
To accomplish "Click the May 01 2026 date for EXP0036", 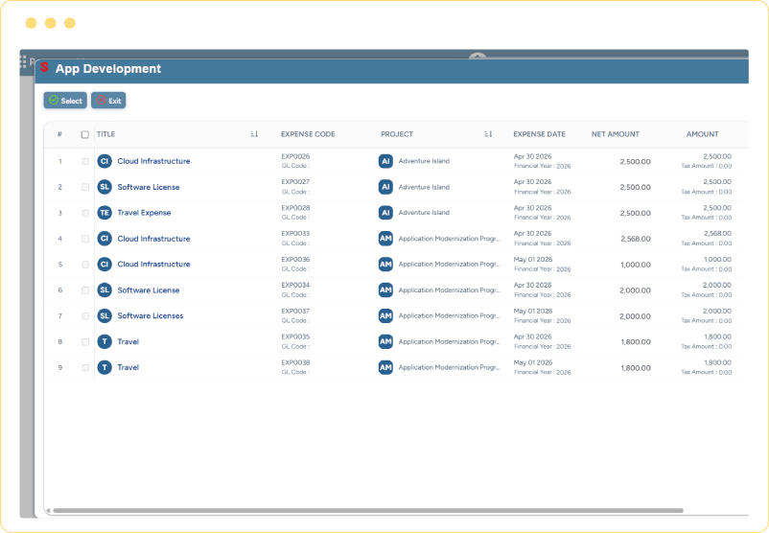I will point(532,260).
